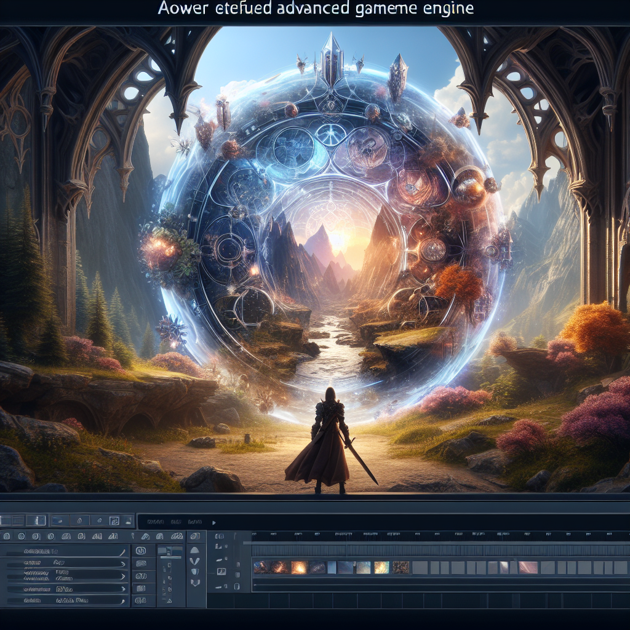Select the highlighted white-bordered toolbar button

pos(38,520)
